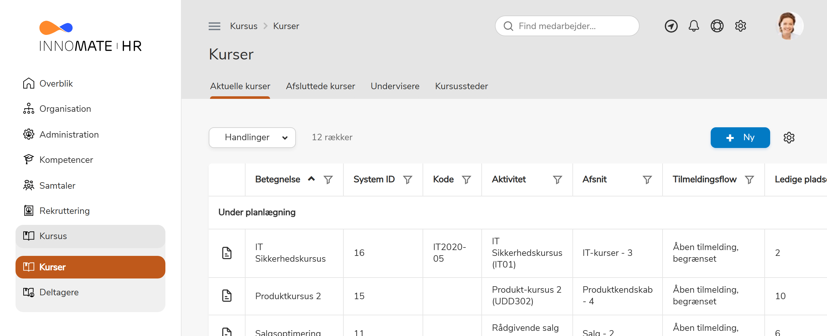Viewport: 827px width, 336px height.
Task: Open the Handlinger dropdown
Action: [252, 138]
